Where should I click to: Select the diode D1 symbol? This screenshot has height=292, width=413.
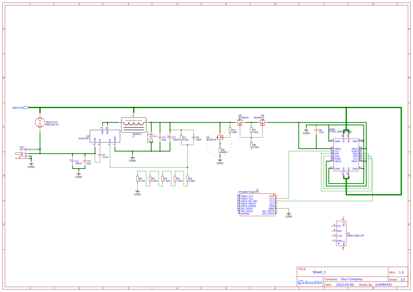coord(152,136)
